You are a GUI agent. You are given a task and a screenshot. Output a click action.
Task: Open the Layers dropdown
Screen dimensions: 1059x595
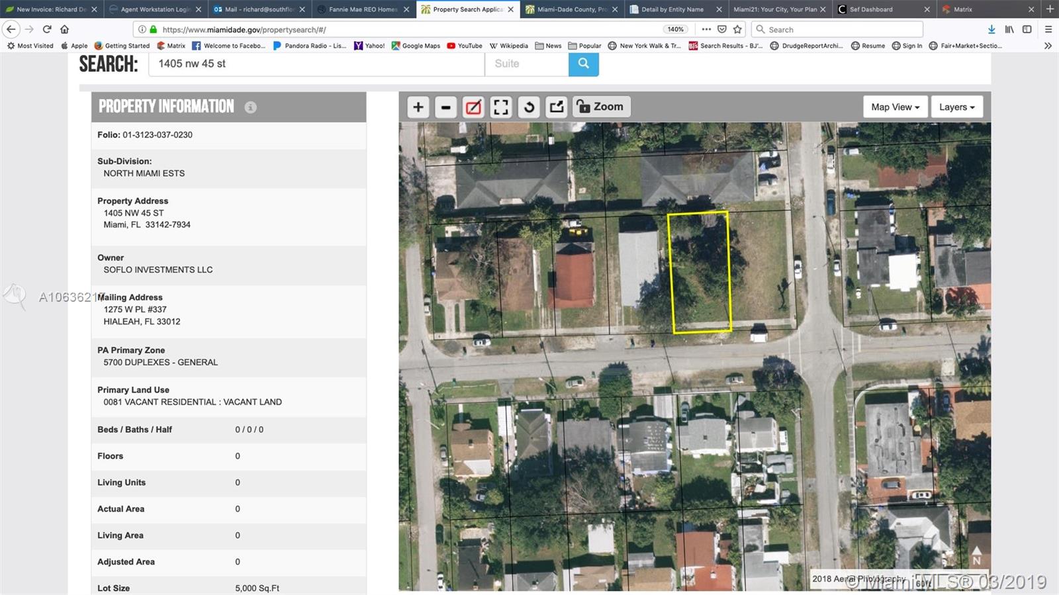956,107
